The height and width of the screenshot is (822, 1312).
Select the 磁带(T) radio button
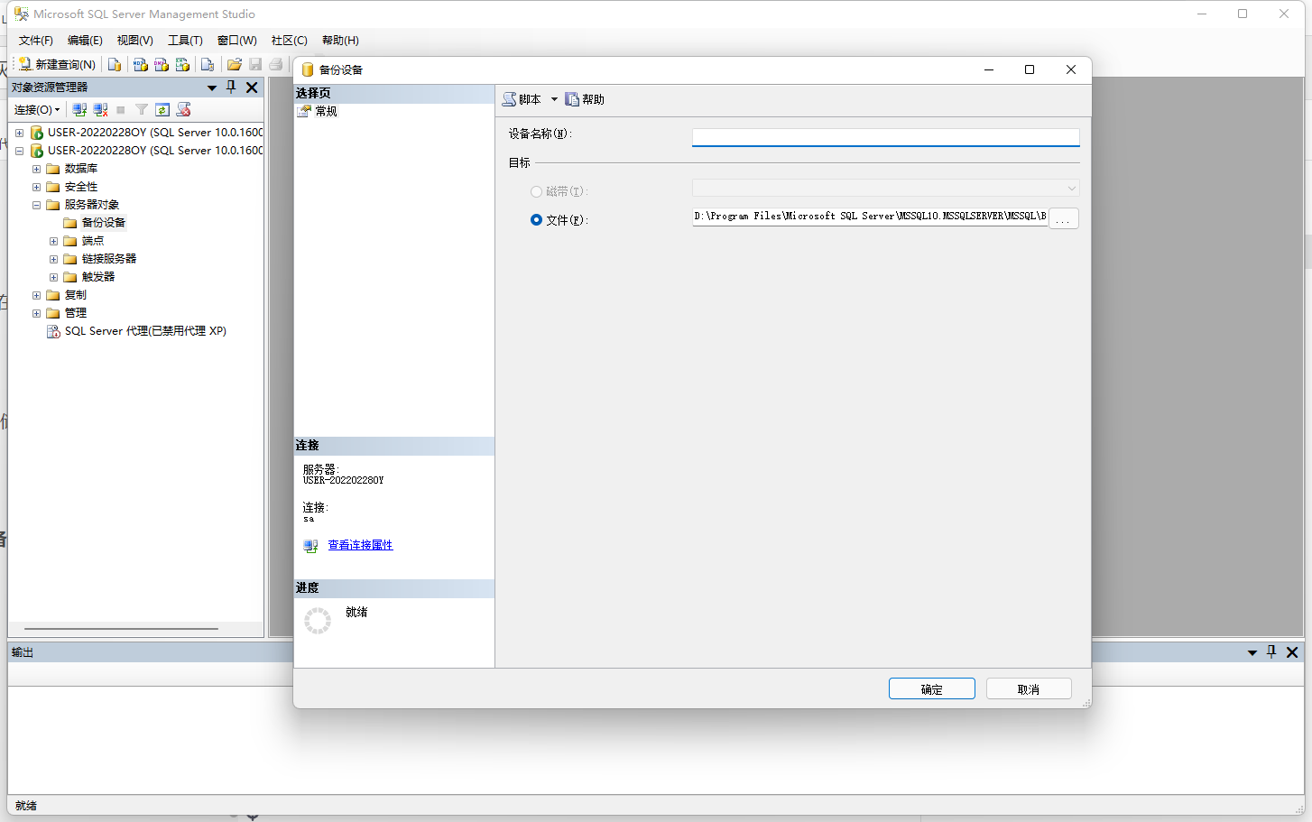[536, 191]
